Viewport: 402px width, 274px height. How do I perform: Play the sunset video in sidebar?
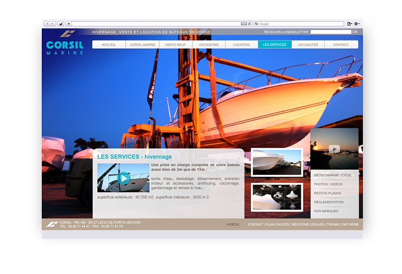click(334, 149)
